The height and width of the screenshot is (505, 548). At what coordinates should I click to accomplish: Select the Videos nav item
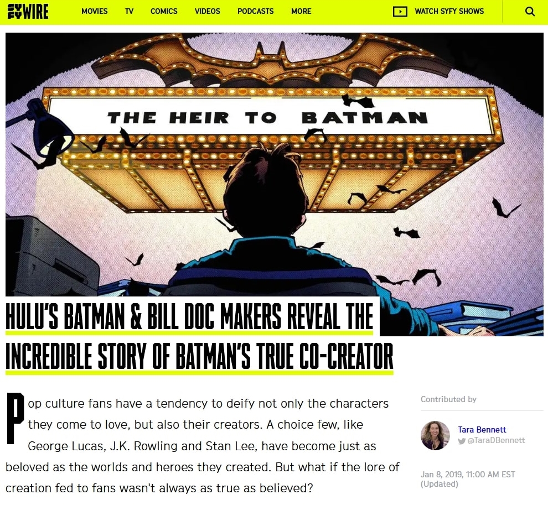207,11
